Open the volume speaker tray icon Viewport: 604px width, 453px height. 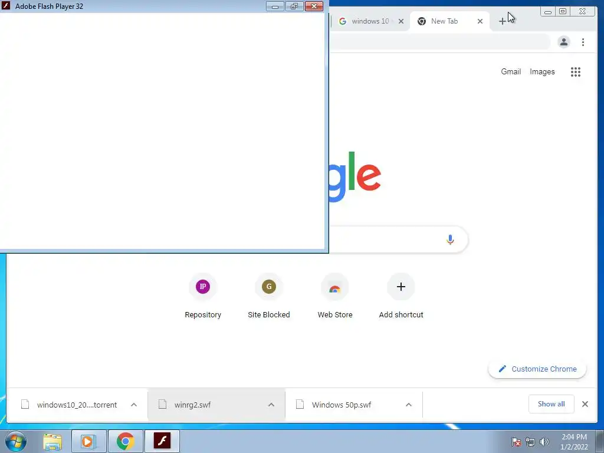[x=544, y=442]
